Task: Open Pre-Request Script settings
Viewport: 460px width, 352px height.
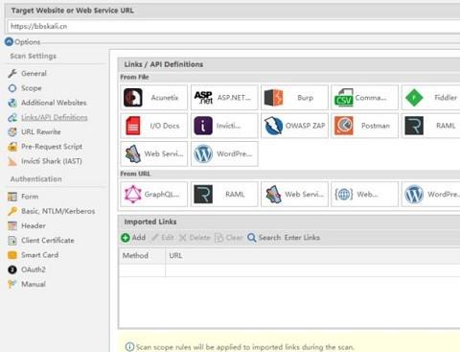Action: coord(52,147)
